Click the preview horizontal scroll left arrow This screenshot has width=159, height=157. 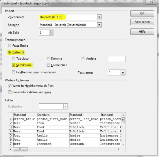pyautogui.click(x=11, y=149)
